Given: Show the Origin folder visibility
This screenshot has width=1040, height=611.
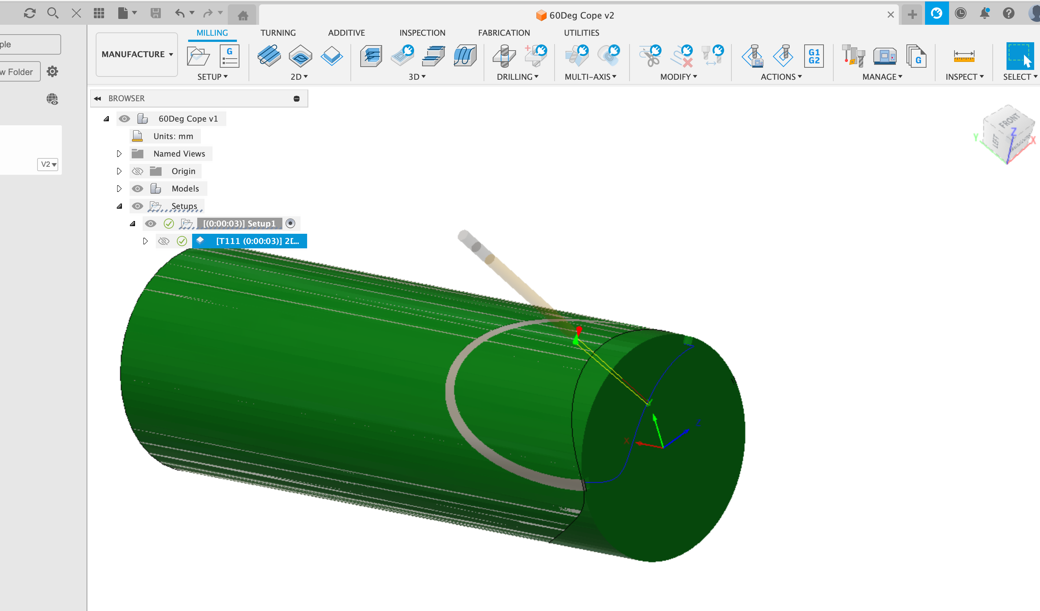Looking at the screenshot, I should pyautogui.click(x=138, y=171).
